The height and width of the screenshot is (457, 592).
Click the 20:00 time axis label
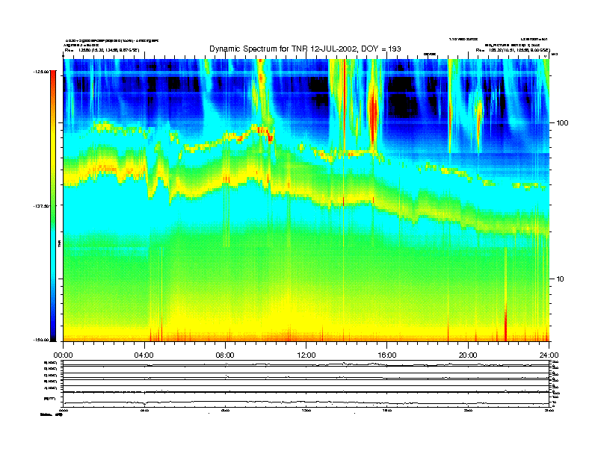point(468,355)
